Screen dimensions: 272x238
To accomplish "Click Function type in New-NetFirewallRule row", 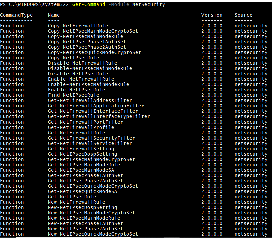I will 12,202.
